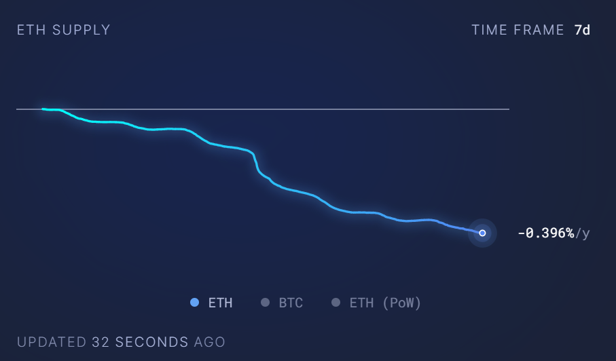Toggle the ETH (PoW) gray legend dot
Screen dimensions: 616x361
click(x=336, y=303)
